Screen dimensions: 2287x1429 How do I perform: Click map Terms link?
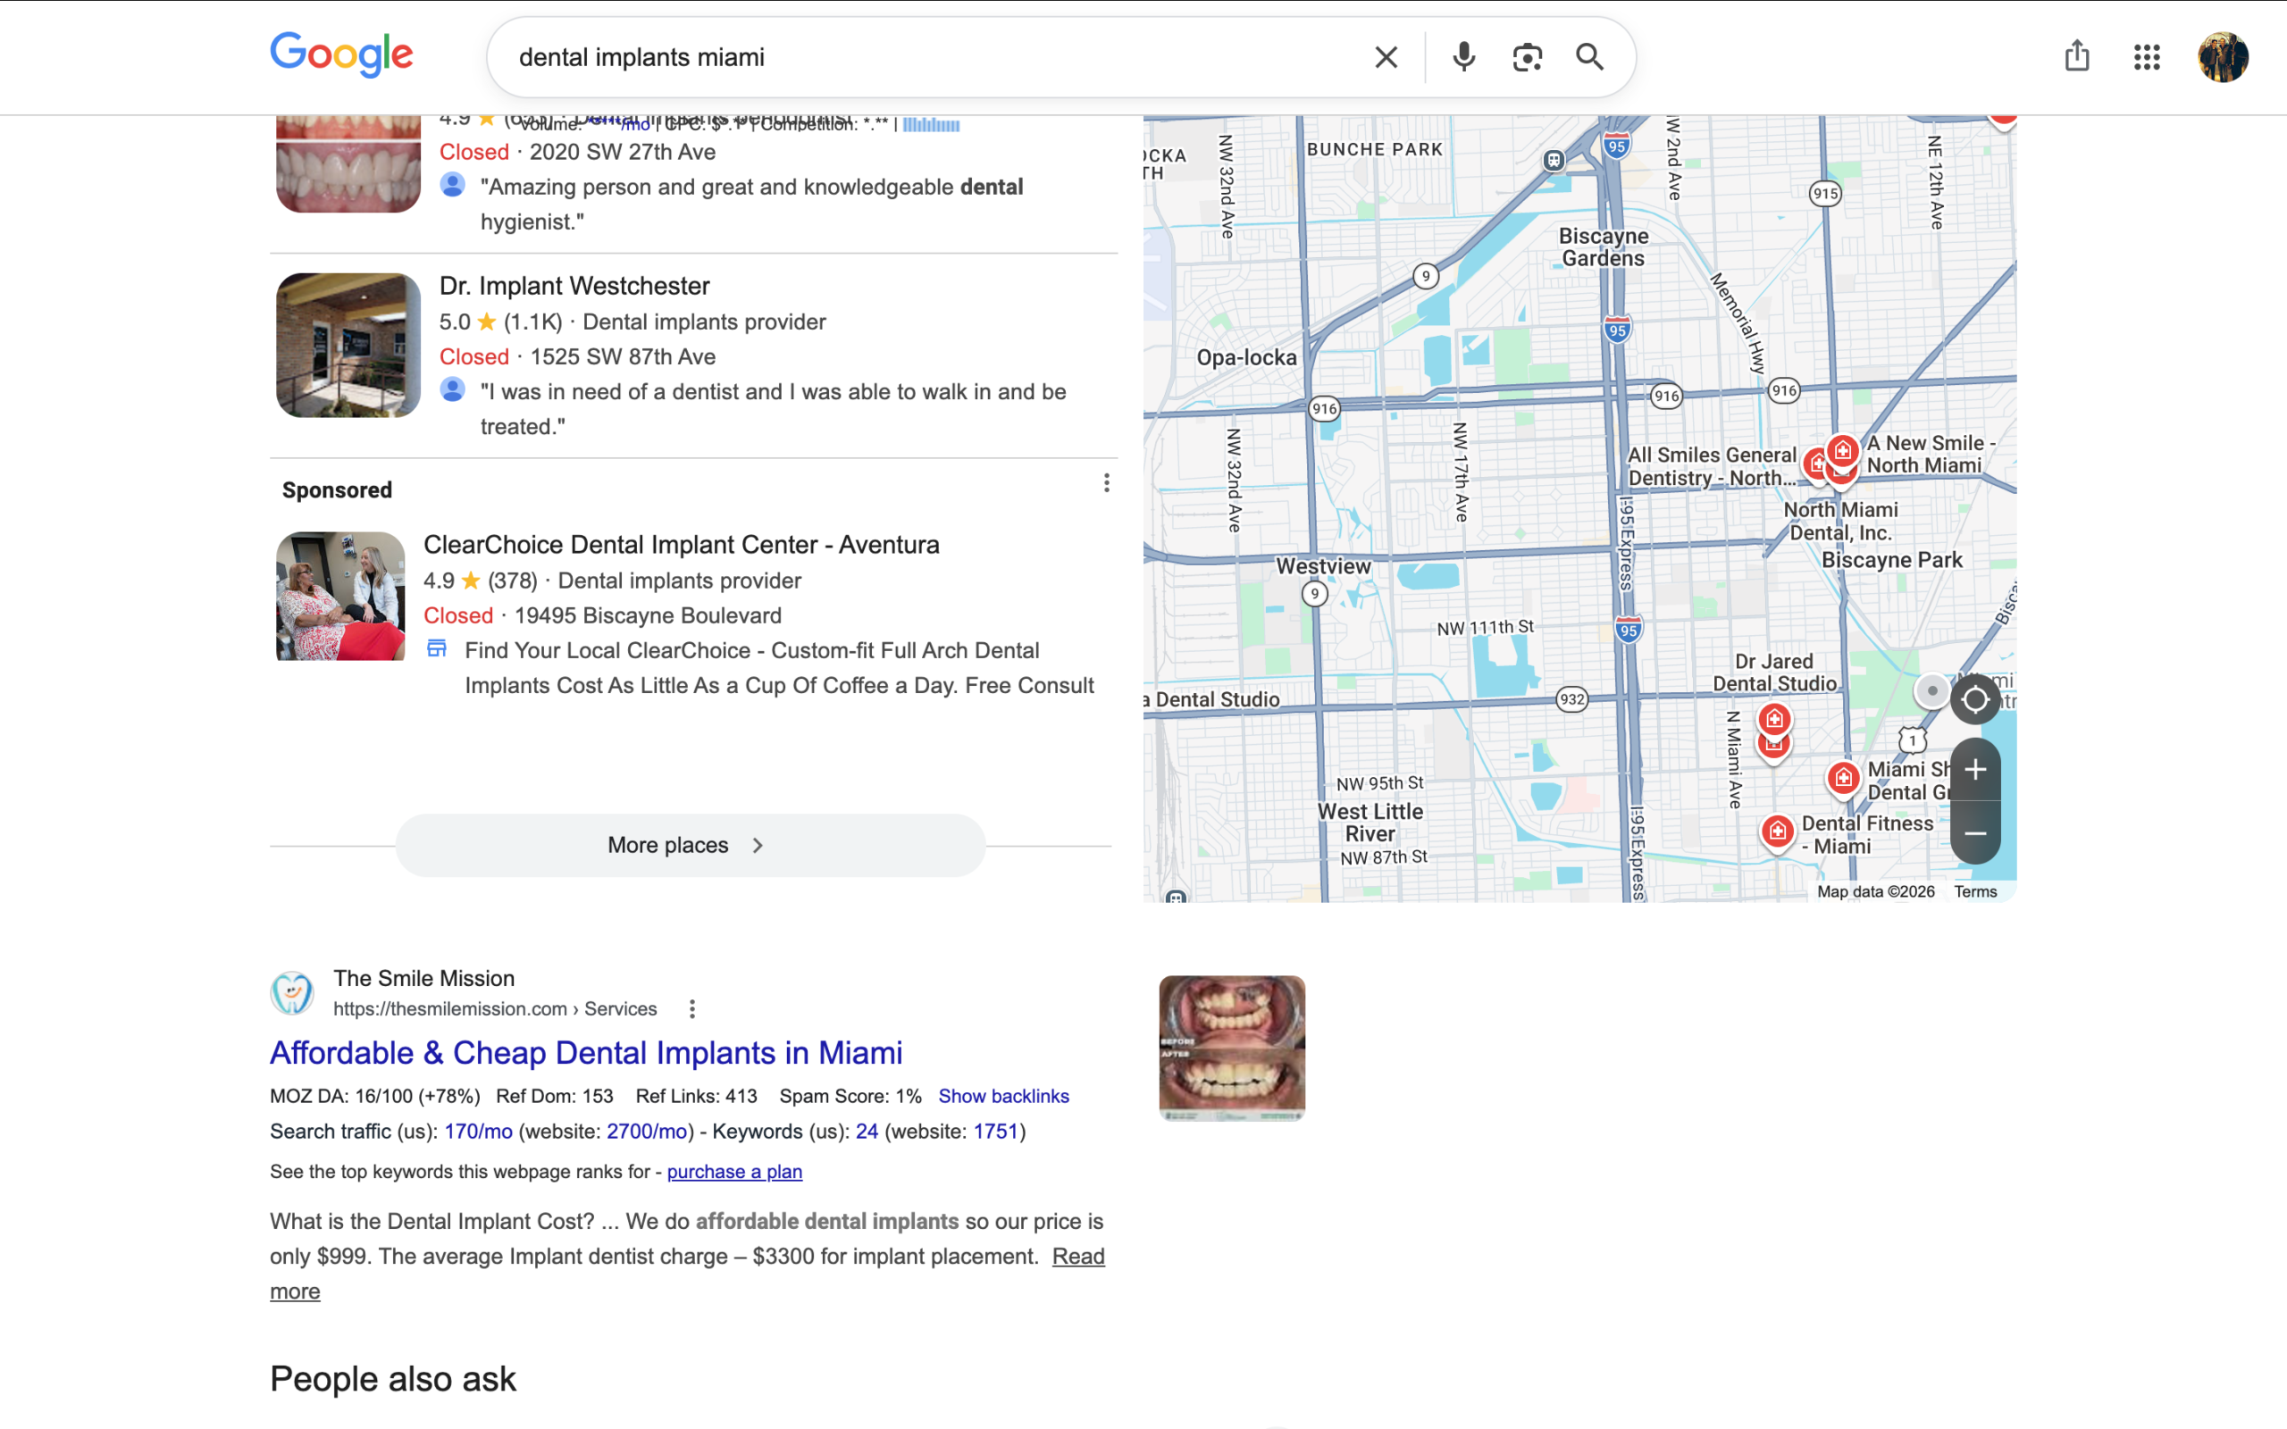pyautogui.click(x=1975, y=891)
